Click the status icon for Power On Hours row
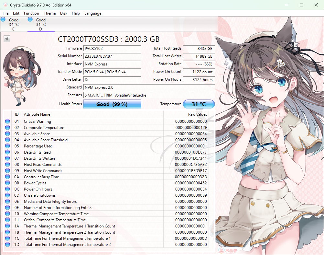Screen dimensions: 324x255 click(7, 189)
